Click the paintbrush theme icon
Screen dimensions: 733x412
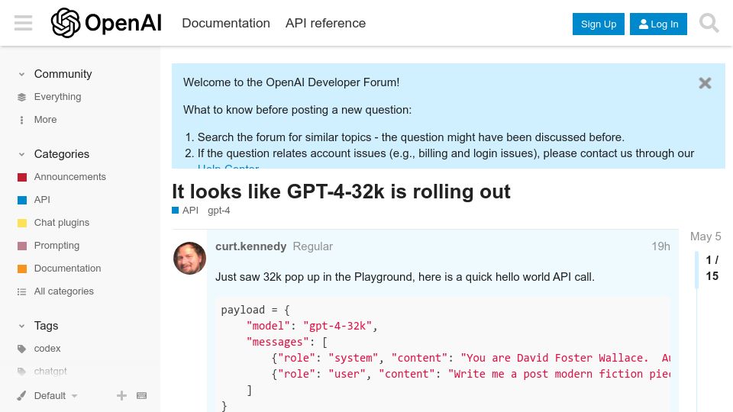(21, 396)
